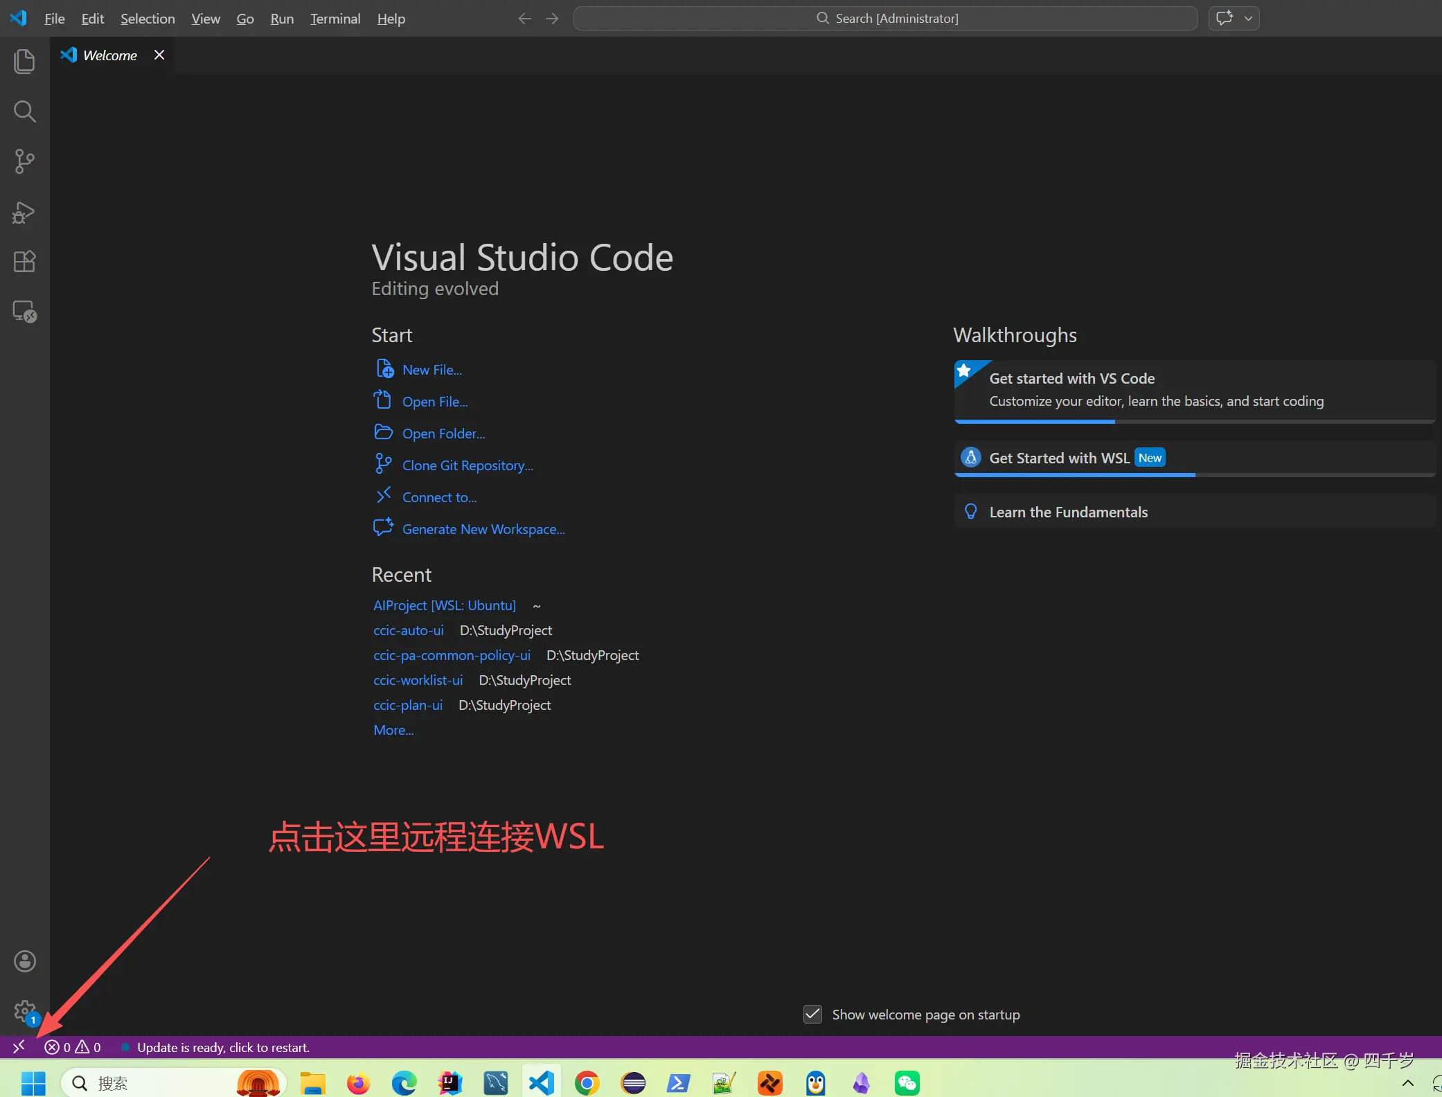Image resolution: width=1442 pixels, height=1097 pixels.
Task: Expand hidden icons in the system tray
Action: (1408, 1082)
